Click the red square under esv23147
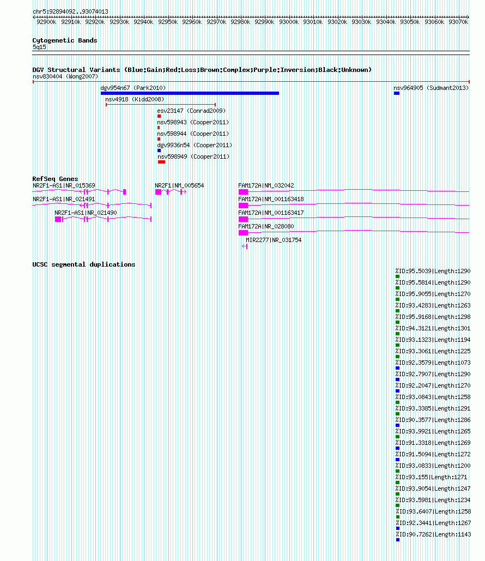 (x=159, y=116)
